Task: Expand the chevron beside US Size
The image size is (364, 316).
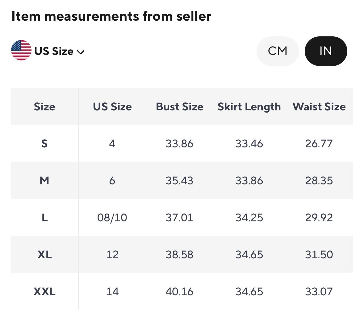Action: (x=81, y=52)
